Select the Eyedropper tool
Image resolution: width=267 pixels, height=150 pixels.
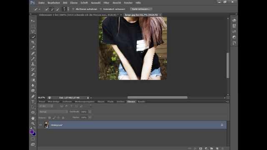click(33, 47)
